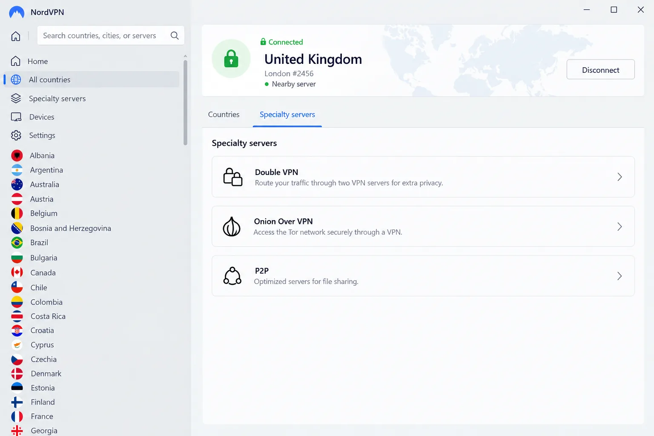Viewport: 654px width, 436px height.
Task: Click the Austria flag icon
Action: (x=17, y=199)
